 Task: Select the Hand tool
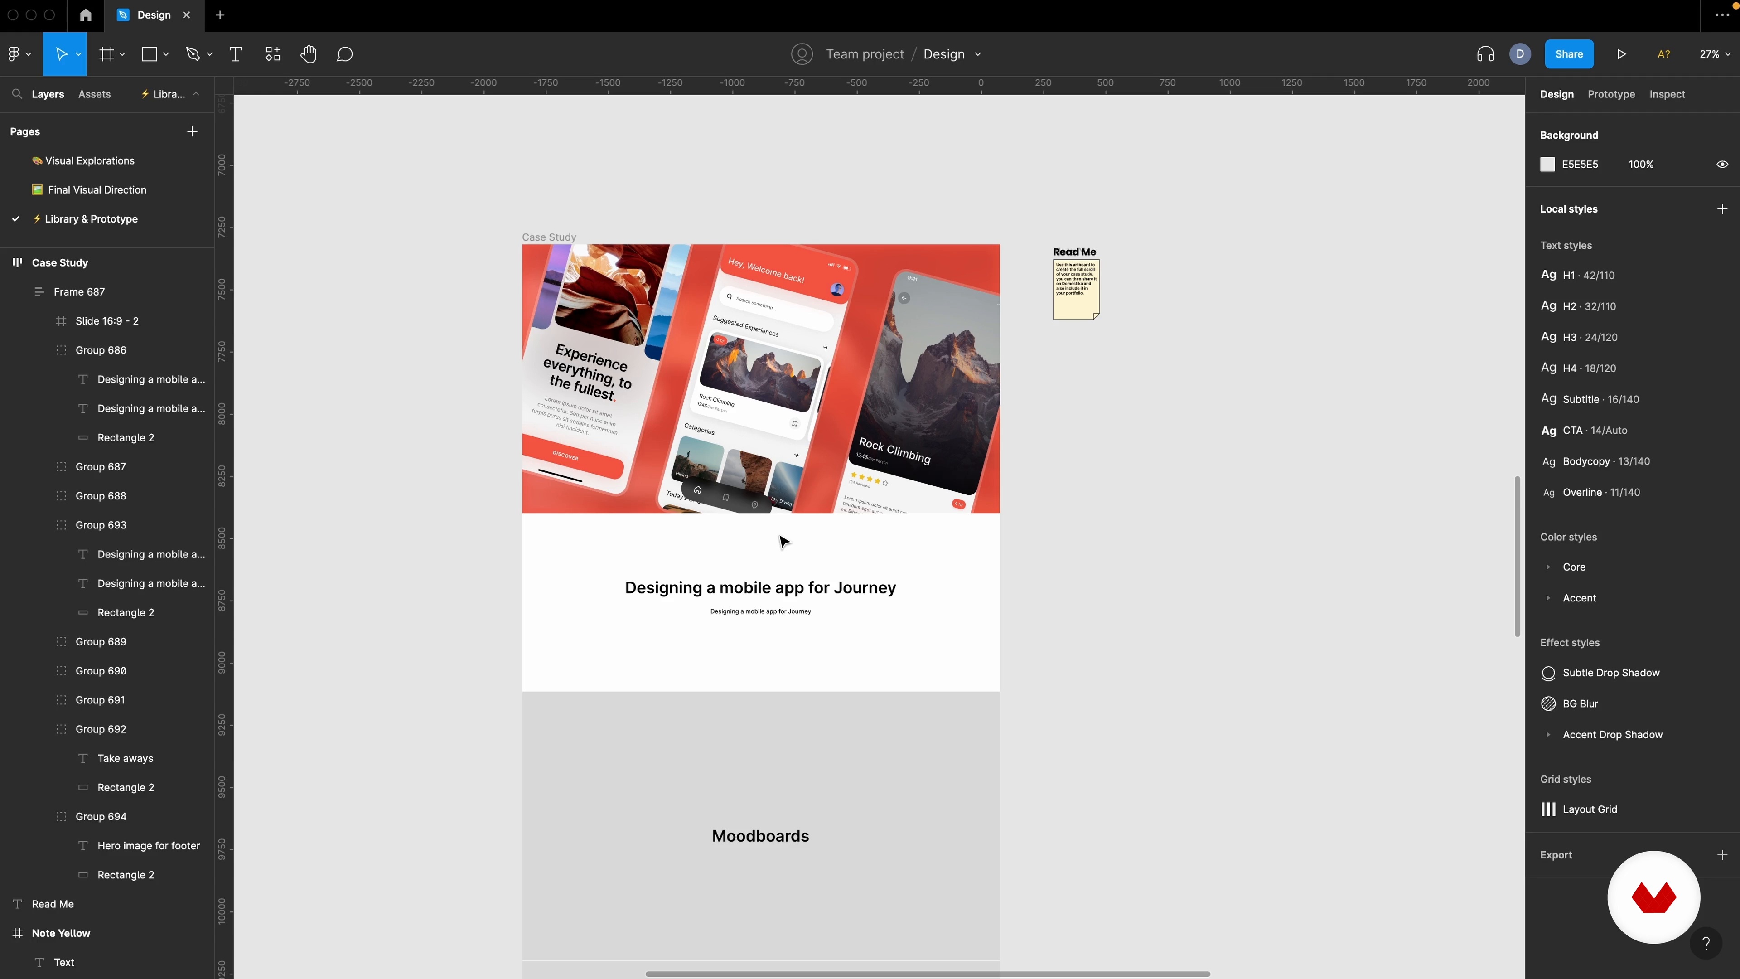[309, 54]
